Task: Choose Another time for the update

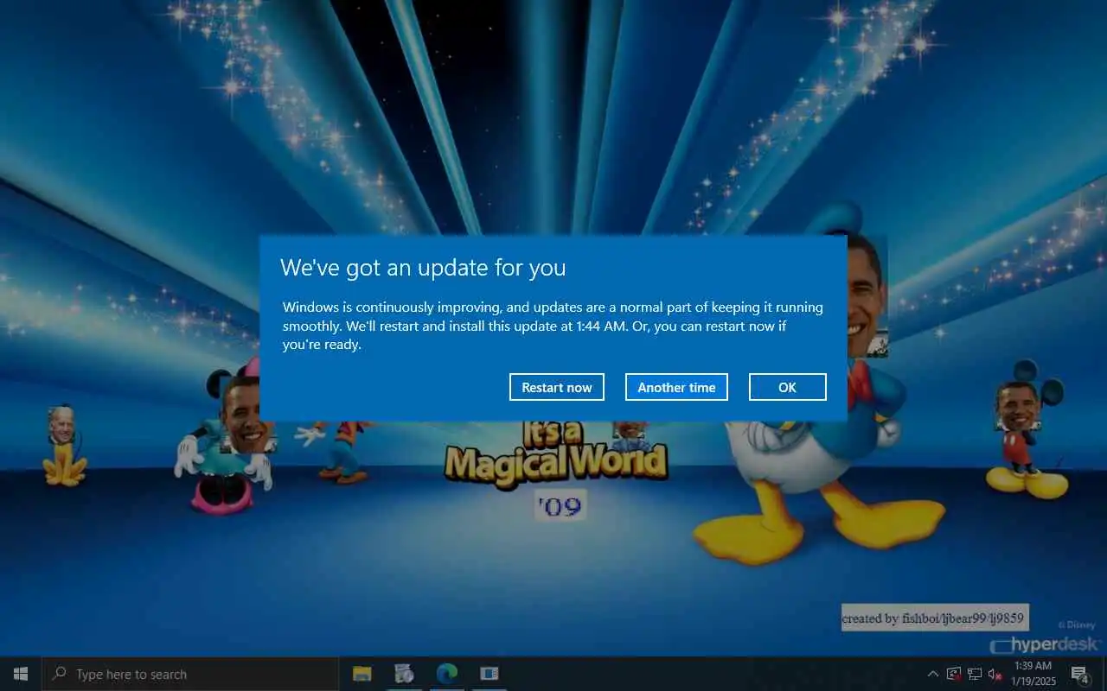Action: [676, 387]
